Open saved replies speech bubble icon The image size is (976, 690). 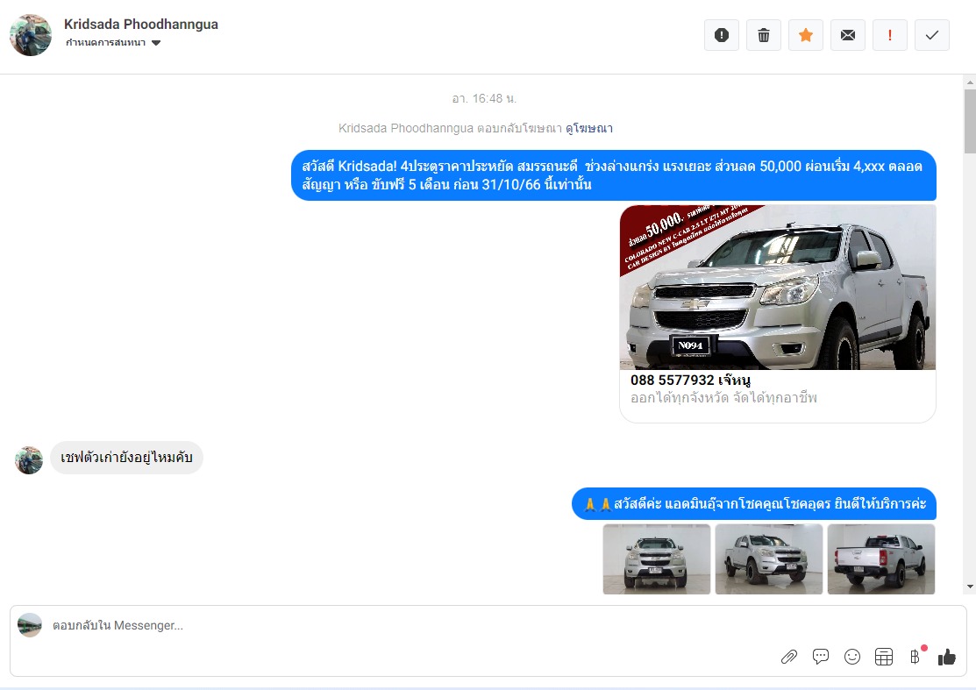click(821, 657)
